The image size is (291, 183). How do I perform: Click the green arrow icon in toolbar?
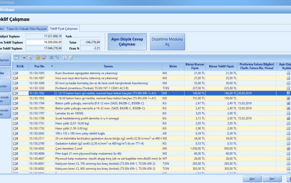(57, 57)
